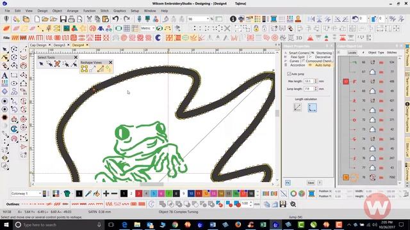Click the first arrow in Select Tools panel
410x230 pixels.
pos(41,64)
